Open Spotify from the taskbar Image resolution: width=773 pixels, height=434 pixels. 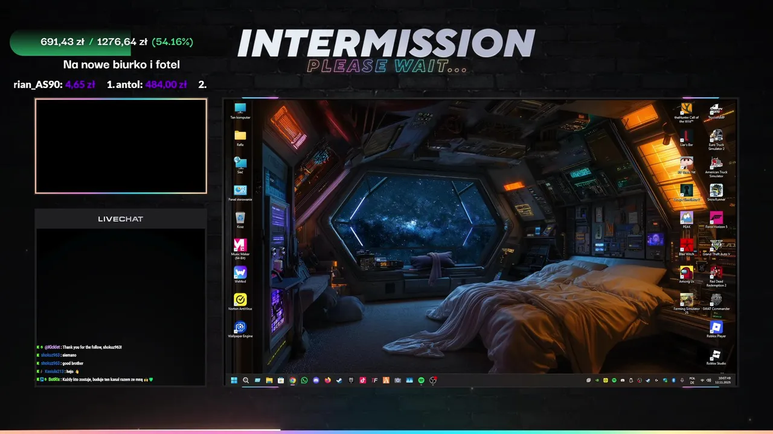click(x=422, y=380)
